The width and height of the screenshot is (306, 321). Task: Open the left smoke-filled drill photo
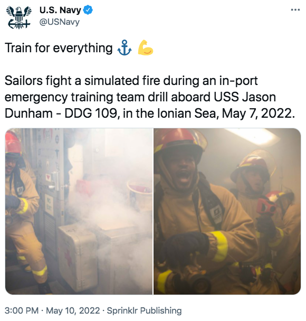pyautogui.click(x=79, y=211)
